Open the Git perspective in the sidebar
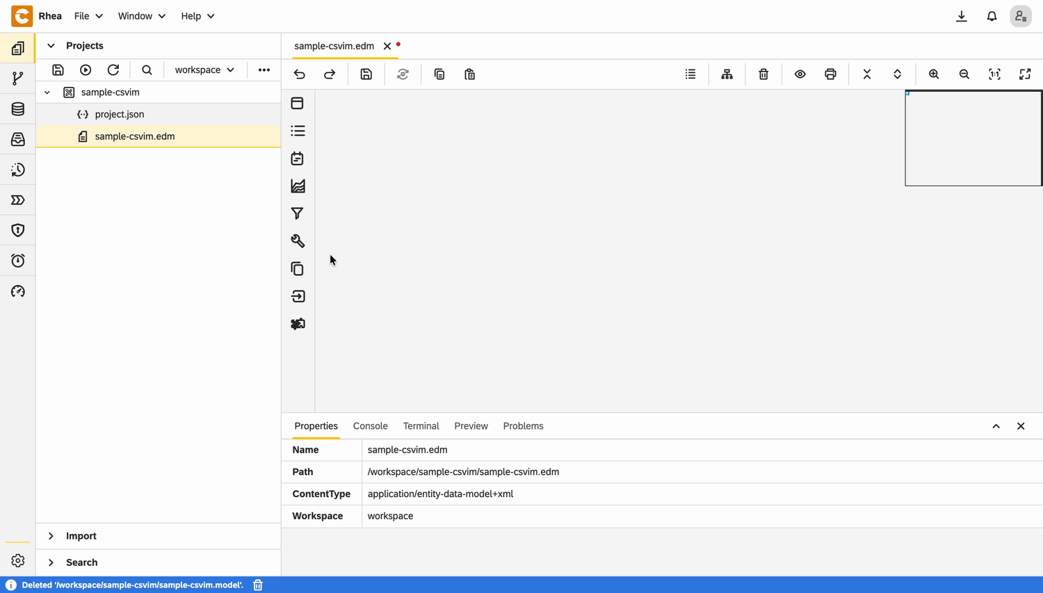 tap(18, 79)
